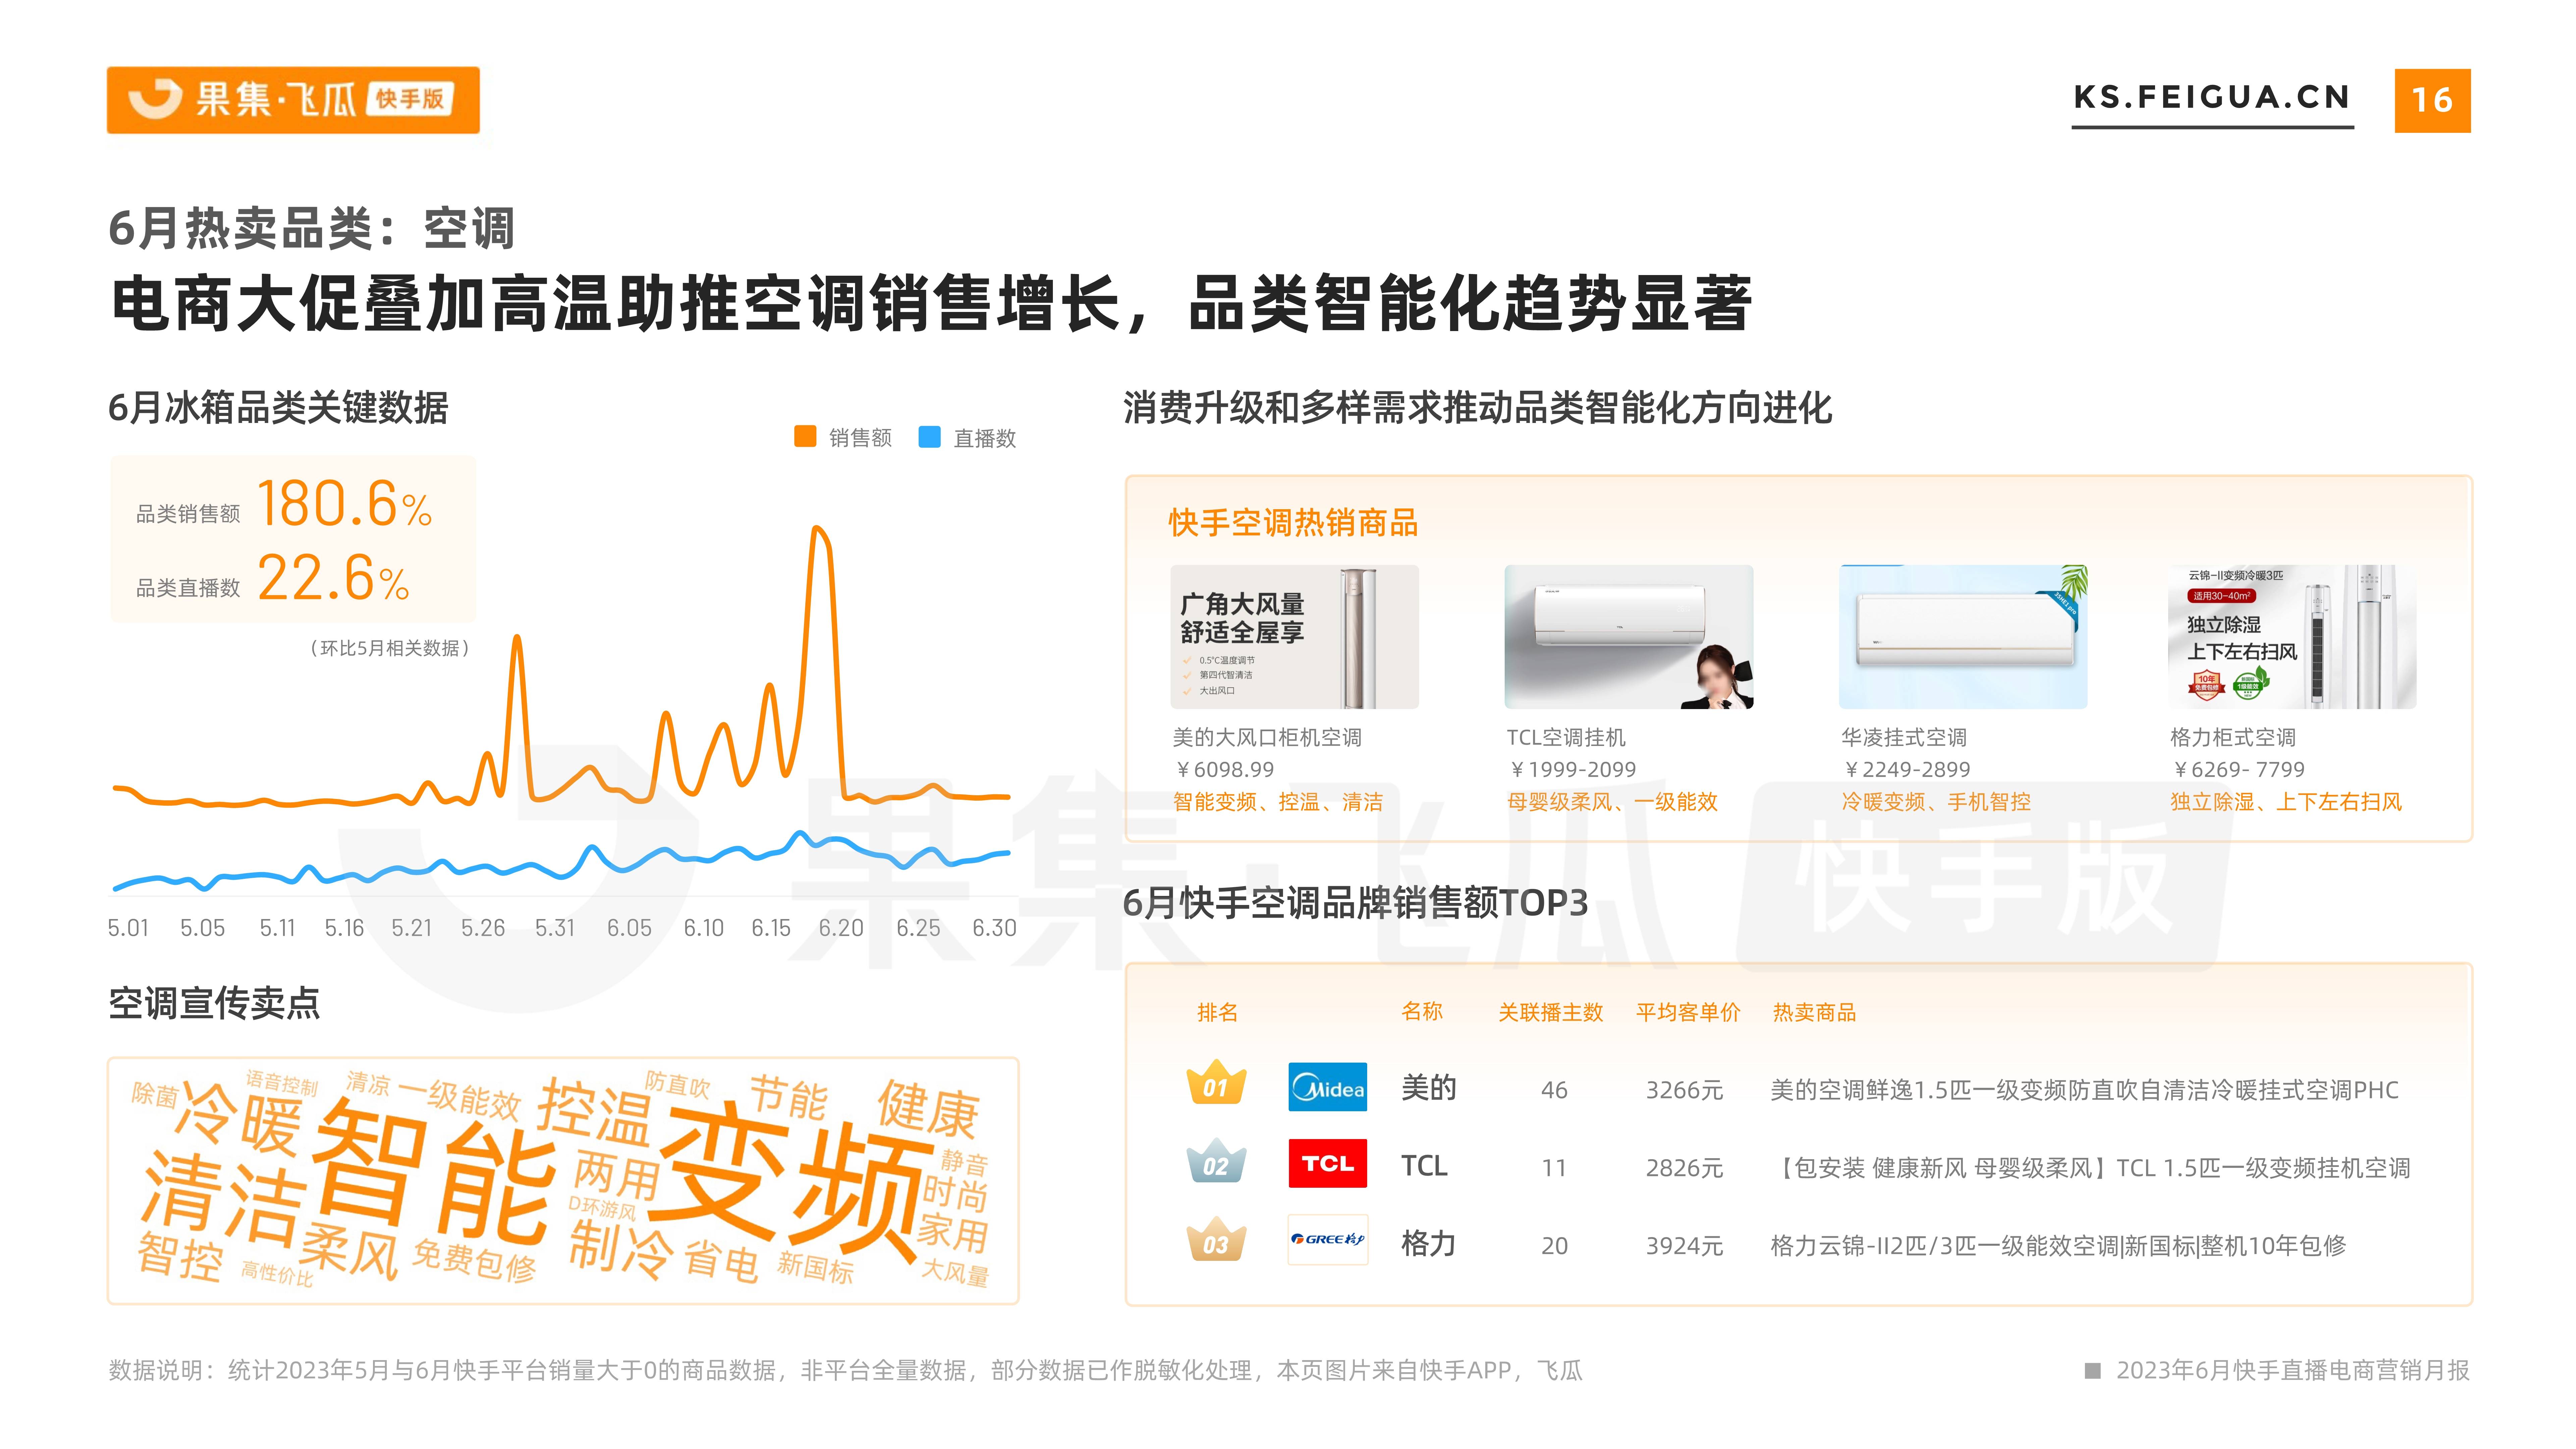Click the 果集·飞瓜 快手版 logo badge
The width and height of the screenshot is (2576, 1449).
pyautogui.click(x=293, y=100)
